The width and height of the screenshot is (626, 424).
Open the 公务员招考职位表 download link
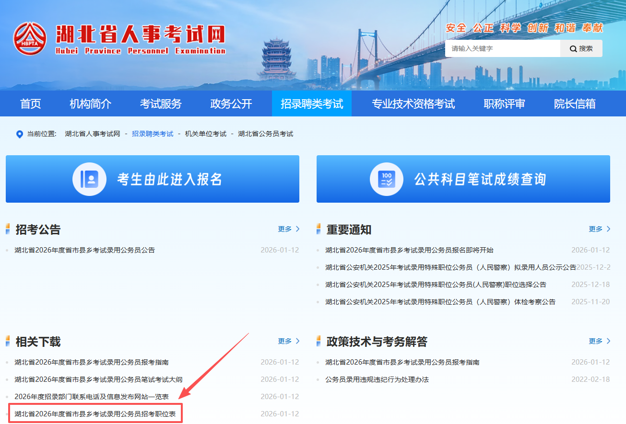[x=95, y=413]
